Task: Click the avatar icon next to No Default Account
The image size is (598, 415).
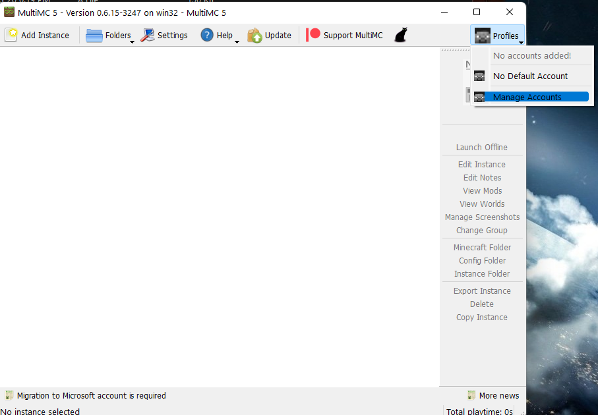Action: (479, 76)
